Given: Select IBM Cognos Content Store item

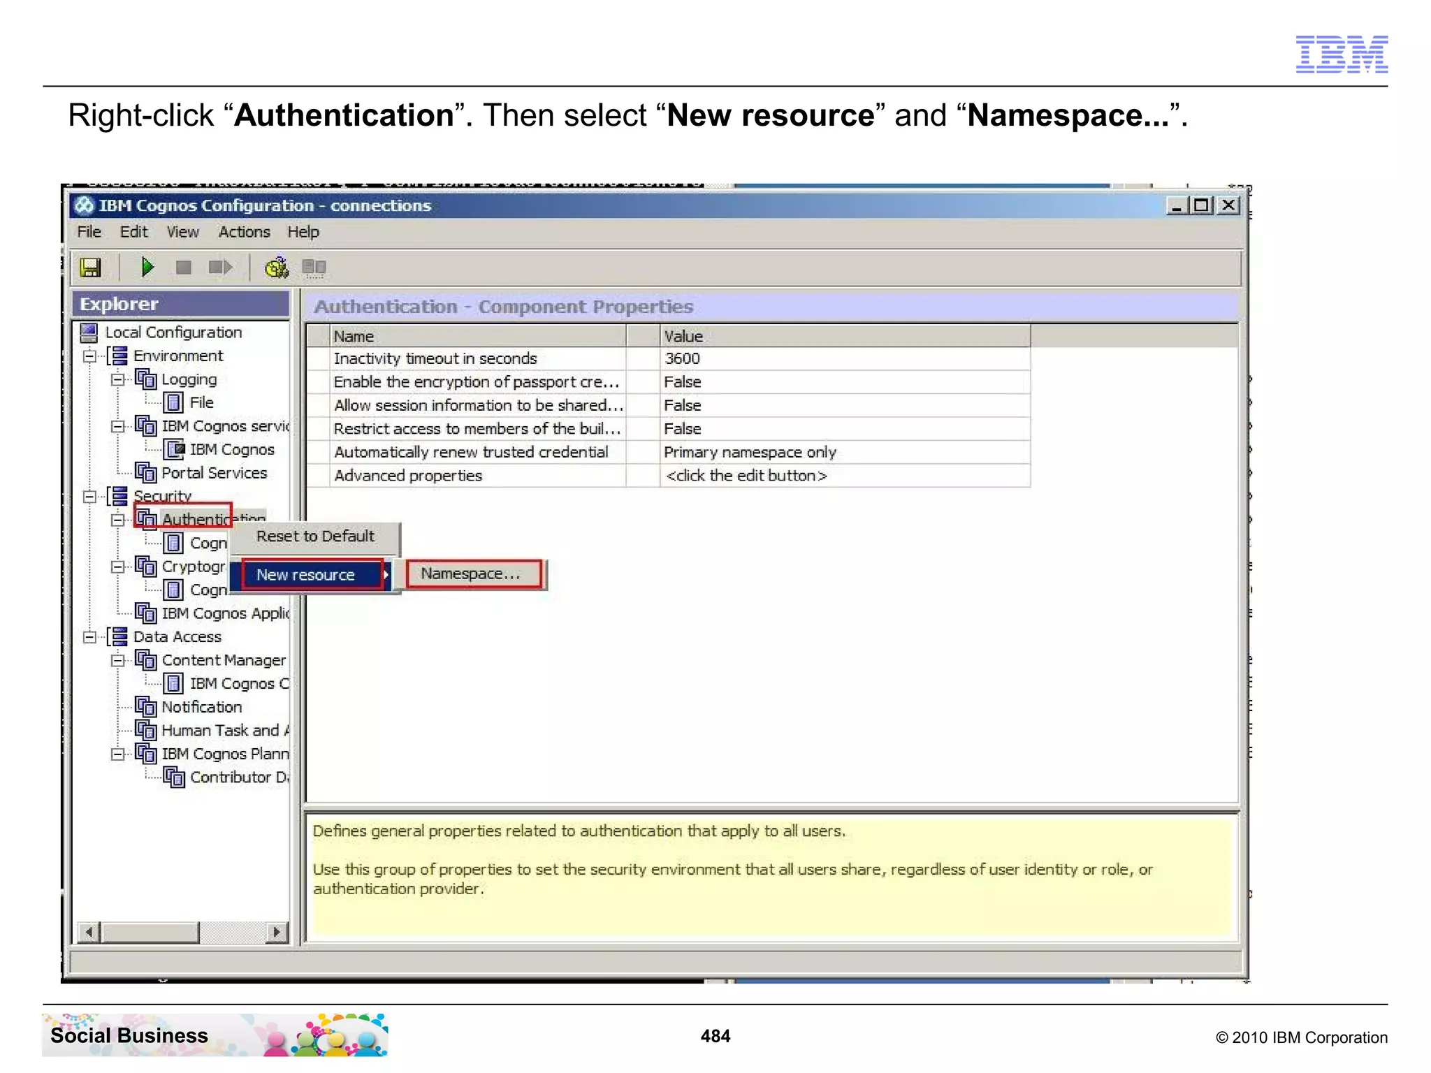Looking at the screenshot, I should (x=239, y=684).
